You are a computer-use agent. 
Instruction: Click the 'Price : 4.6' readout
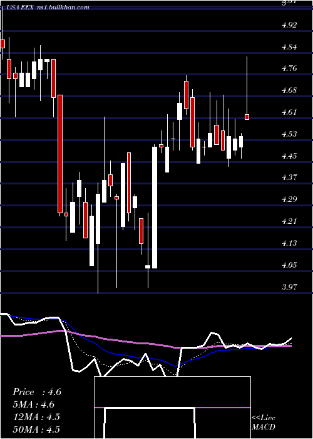click(x=37, y=393)
